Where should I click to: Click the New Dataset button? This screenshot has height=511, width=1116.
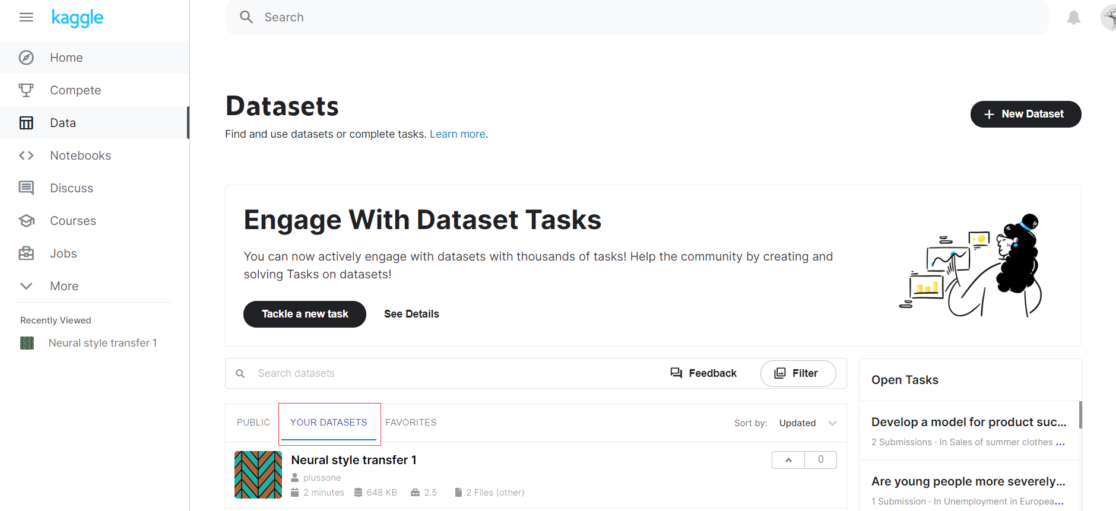coord(1025,114)
